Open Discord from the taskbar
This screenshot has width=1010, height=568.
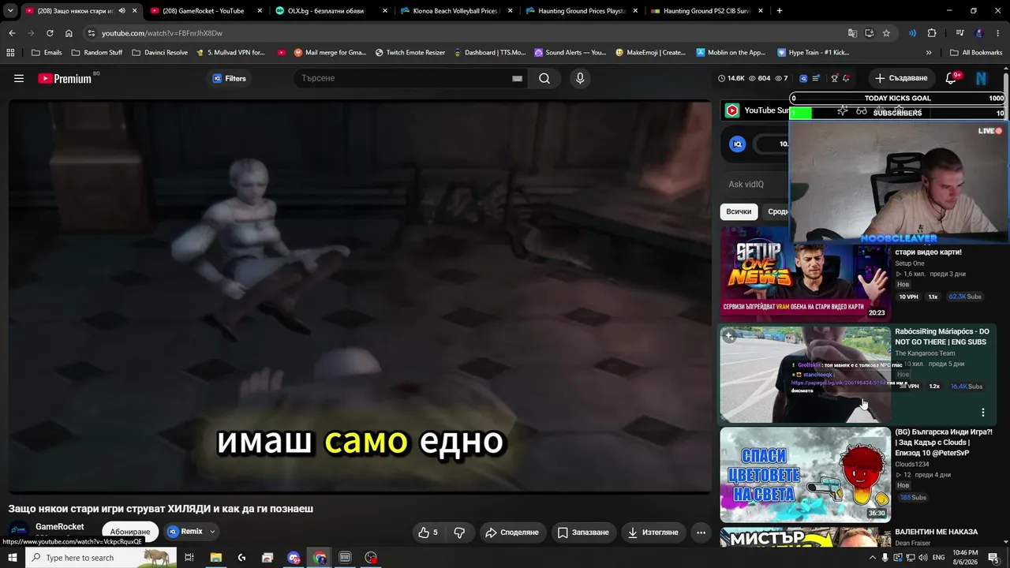(294, 558)
